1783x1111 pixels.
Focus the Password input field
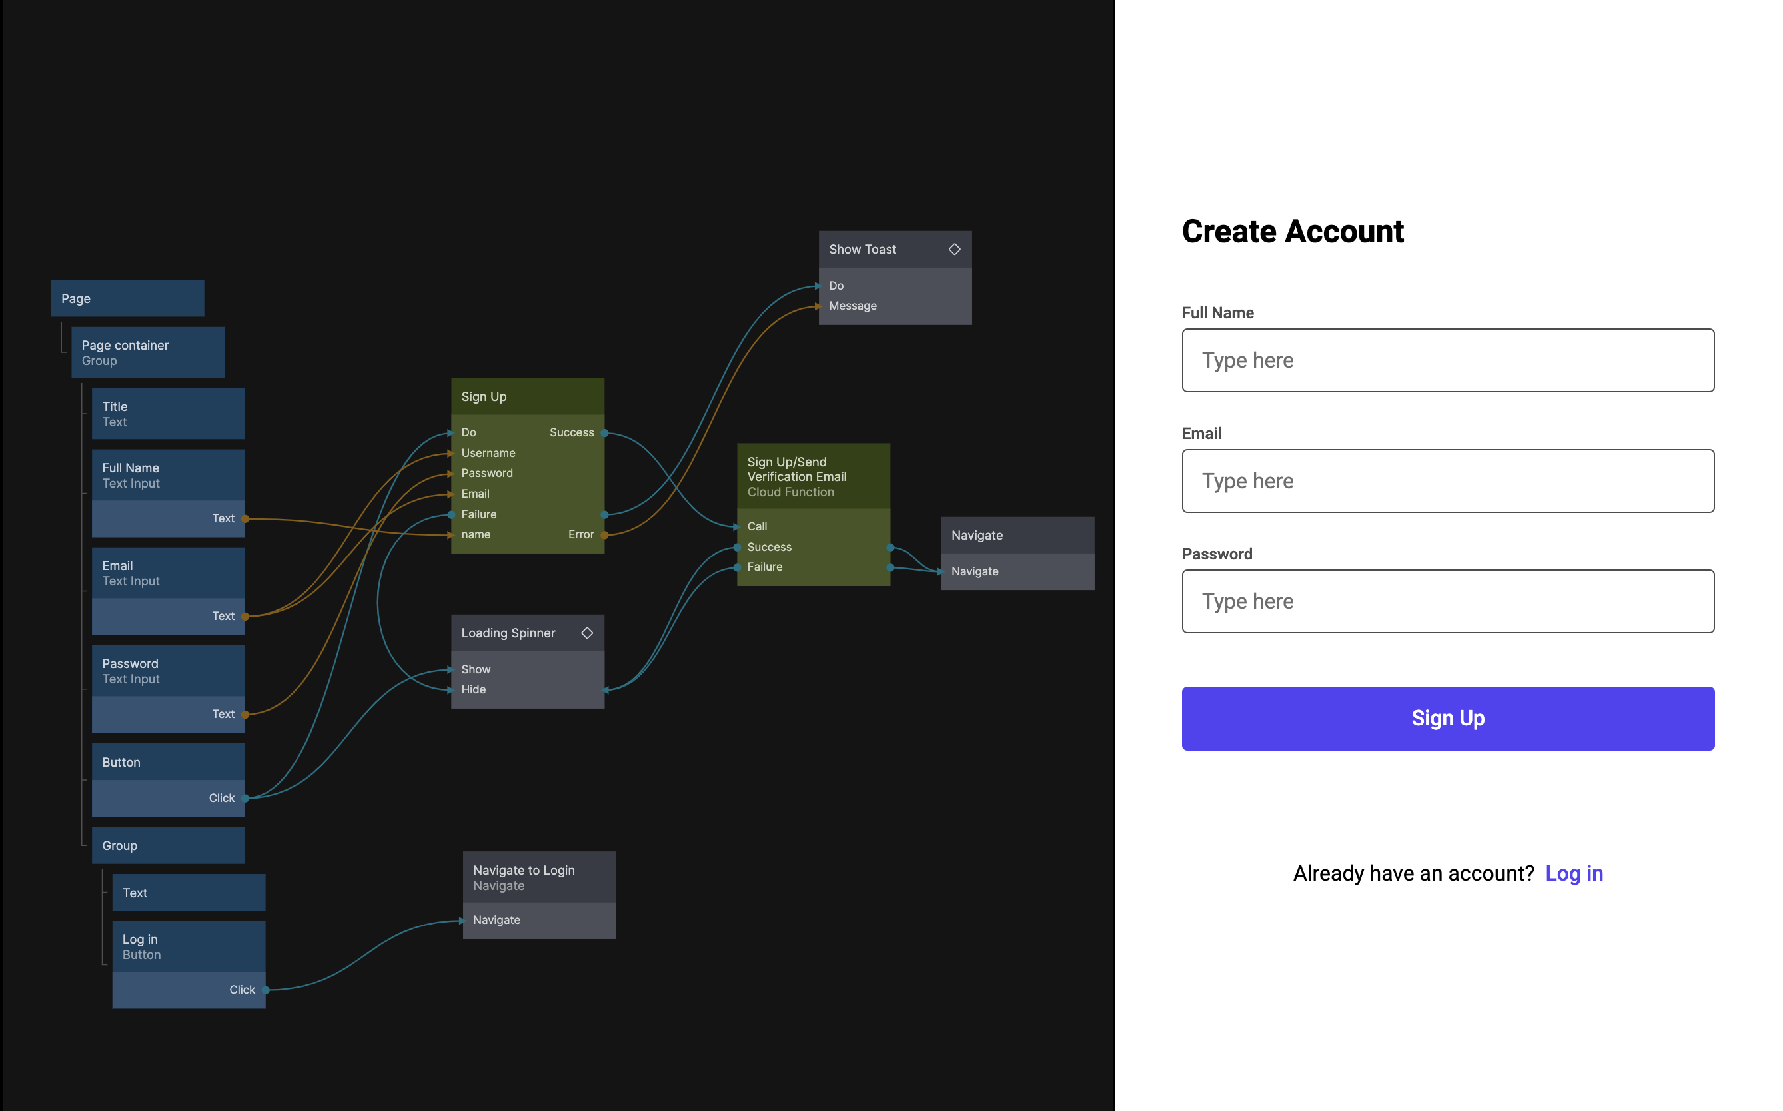[1447, 601]
